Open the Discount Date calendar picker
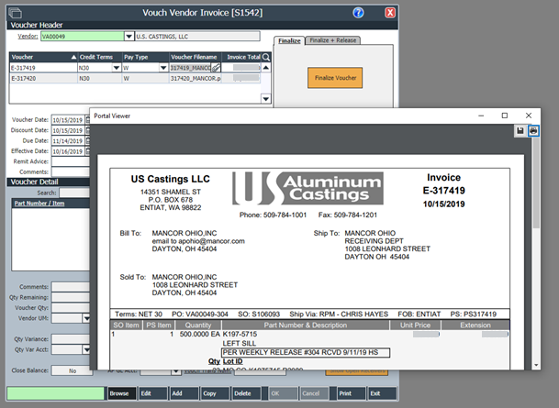The width and height of the screenshot is (559, 408). pyautogui.click(x=88, y=130)
